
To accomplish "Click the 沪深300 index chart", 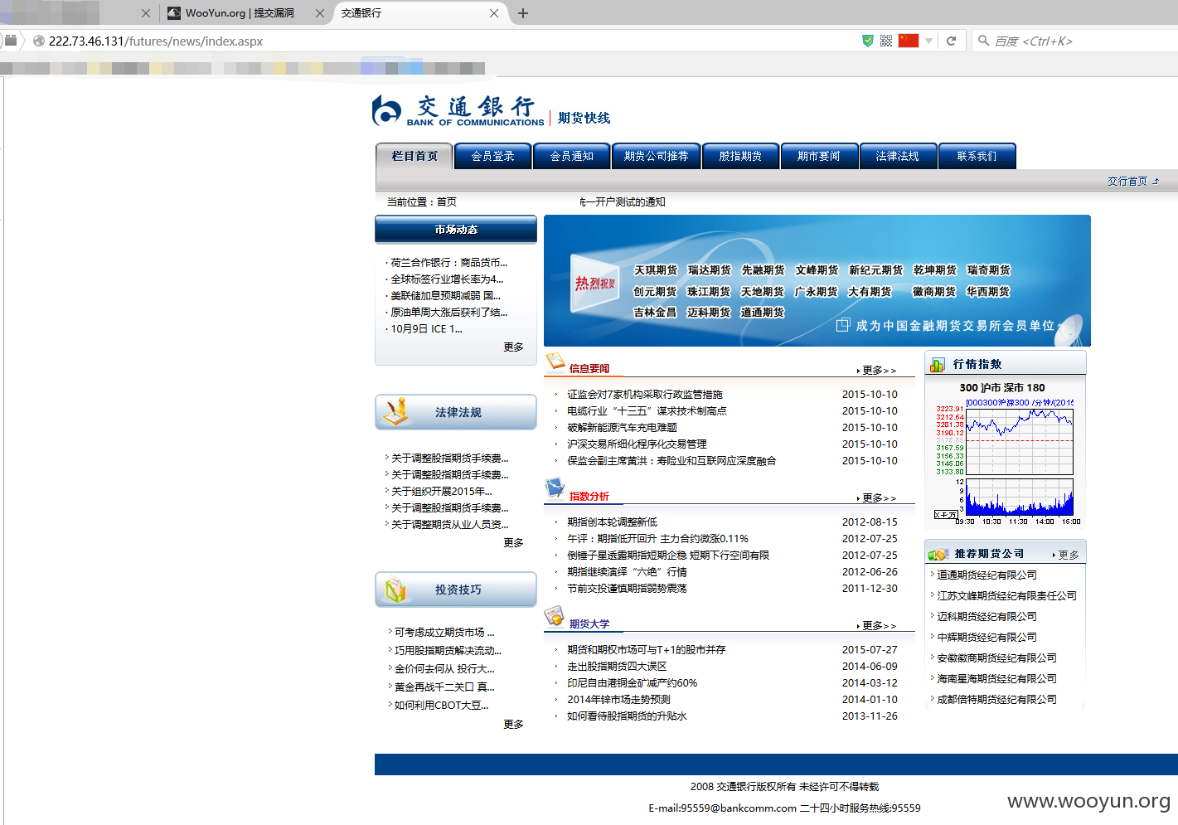I will [x=1005, y=461].
